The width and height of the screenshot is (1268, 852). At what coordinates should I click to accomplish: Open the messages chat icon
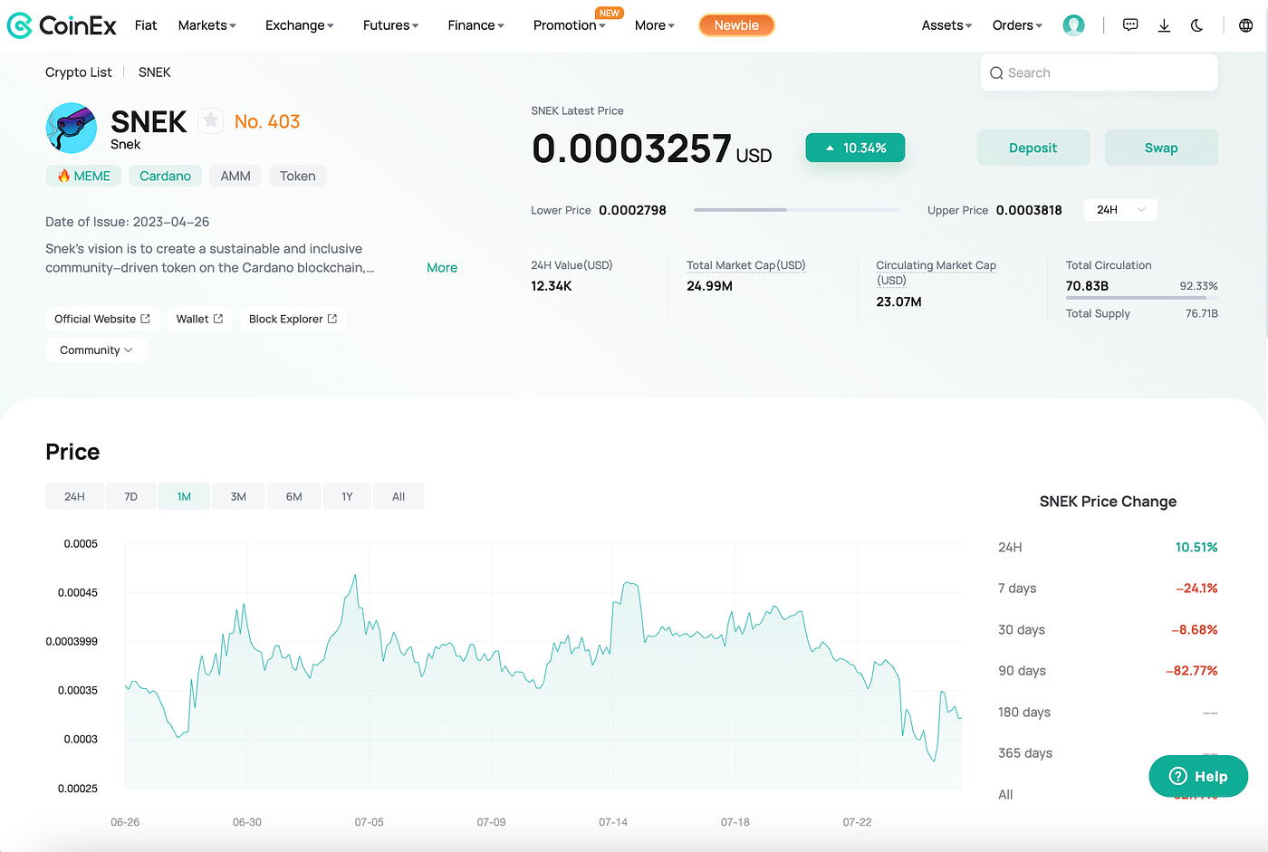1130,25
